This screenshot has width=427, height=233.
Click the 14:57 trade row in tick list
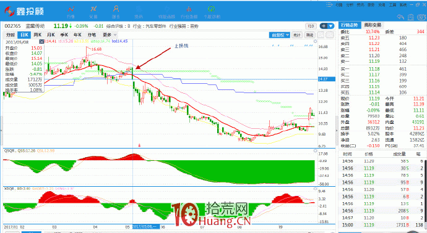click(382, 218)
